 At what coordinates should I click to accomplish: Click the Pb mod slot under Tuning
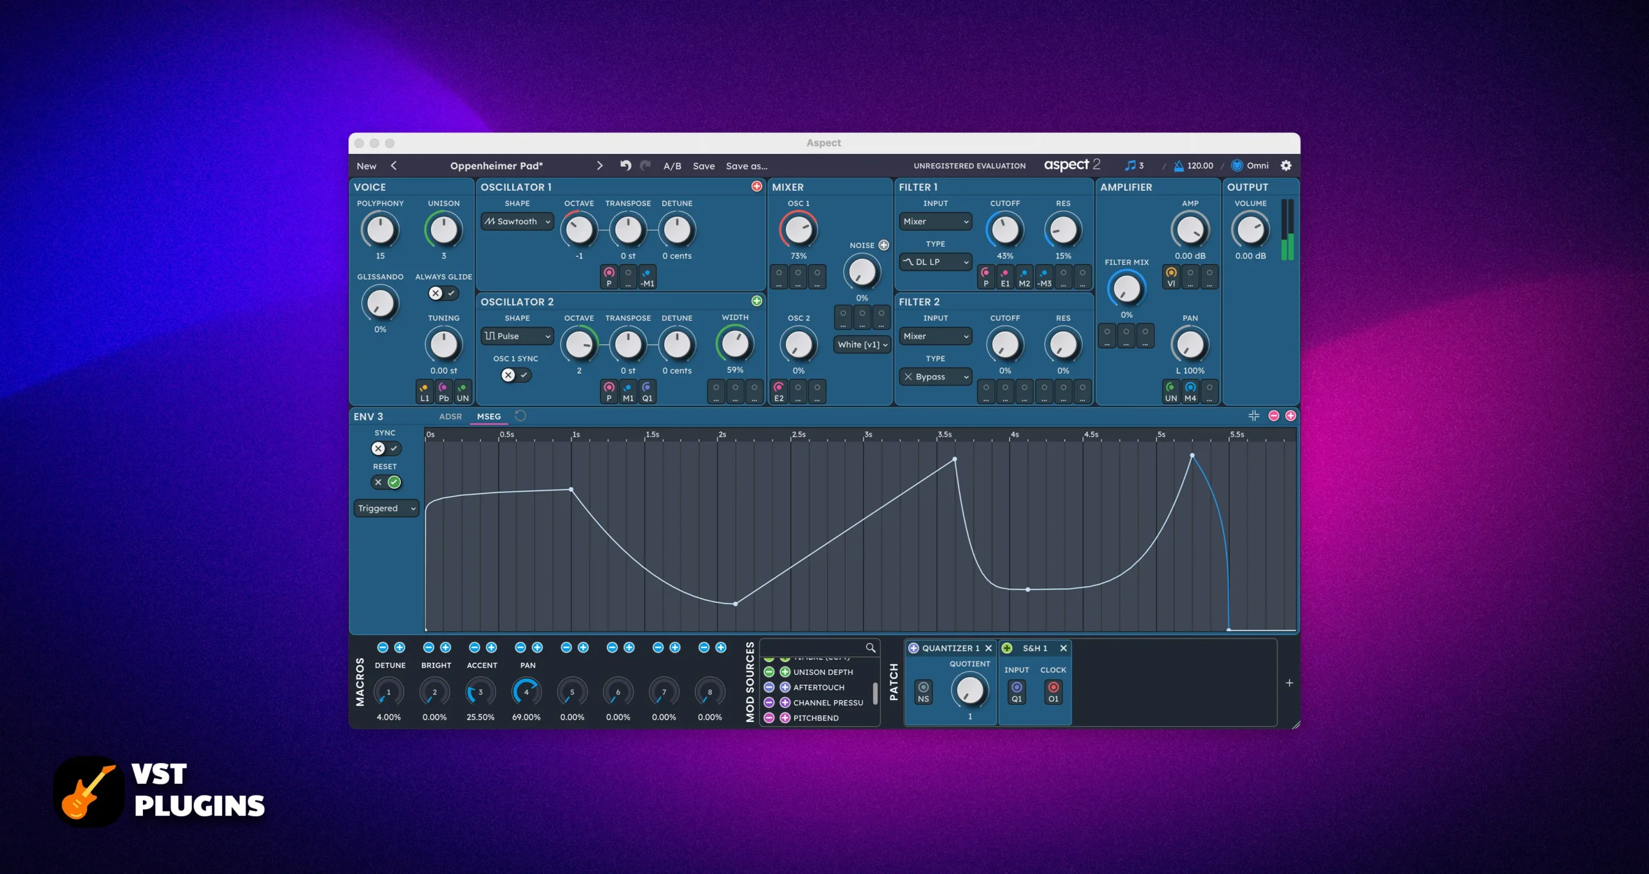click(x=443, y=392)
